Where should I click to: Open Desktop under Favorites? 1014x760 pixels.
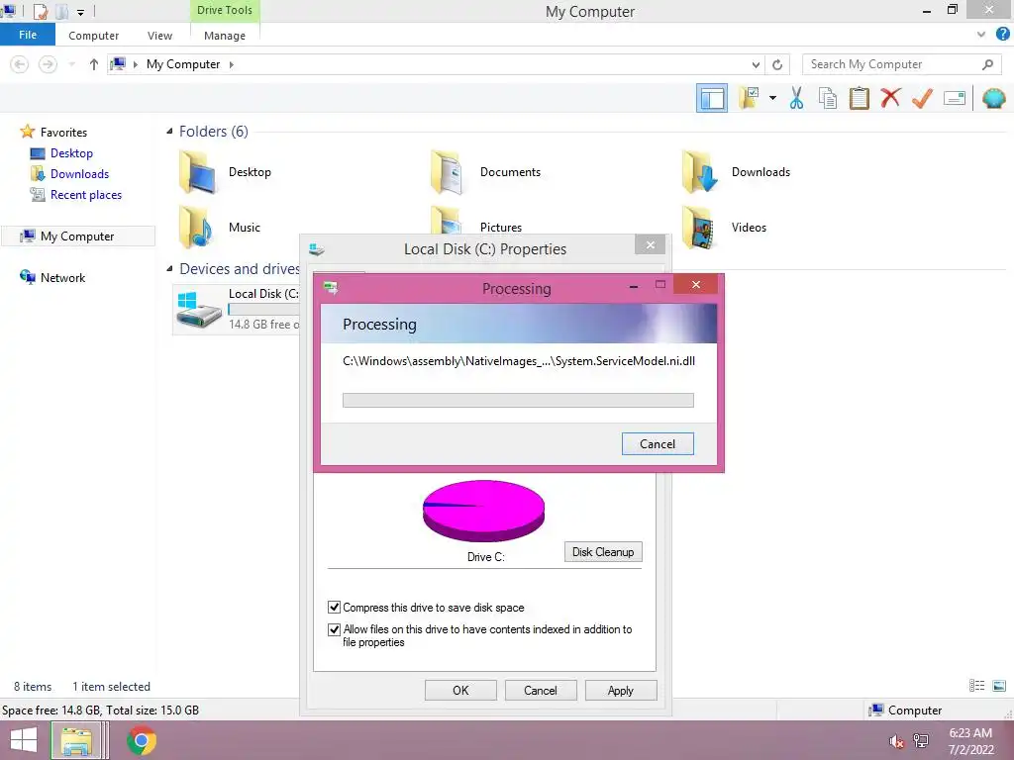(x=71, y=153)
